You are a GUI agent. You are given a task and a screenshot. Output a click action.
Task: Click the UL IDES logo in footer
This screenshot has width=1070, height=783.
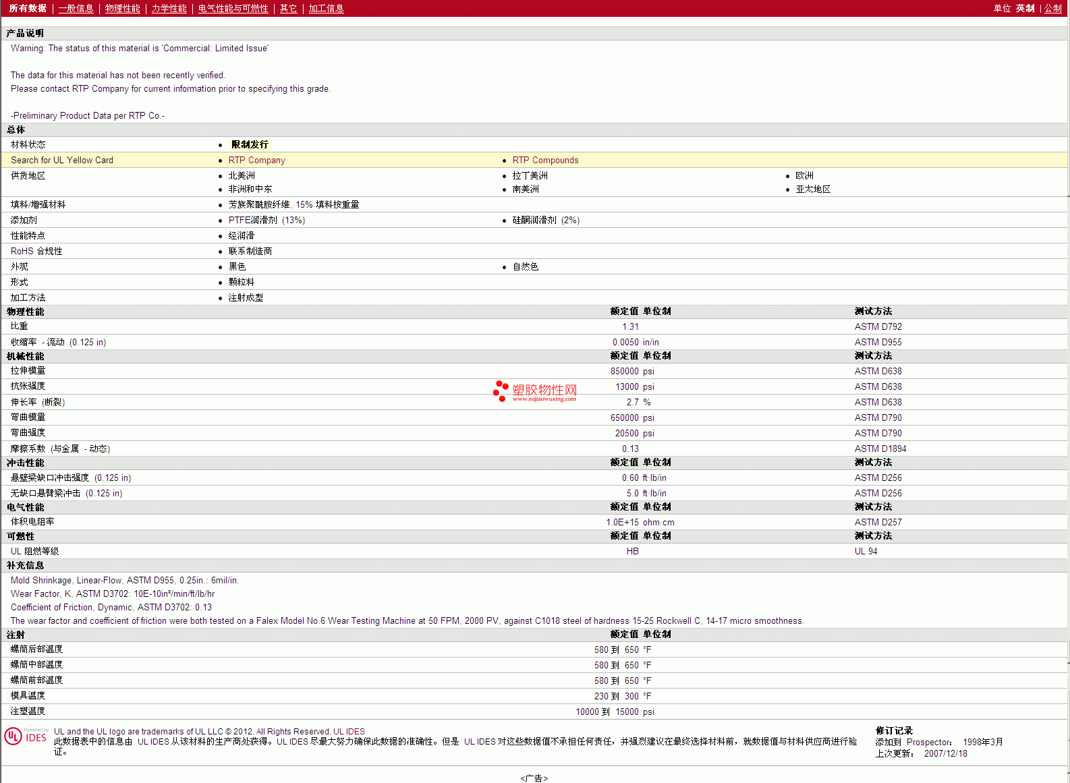(26, 736)
